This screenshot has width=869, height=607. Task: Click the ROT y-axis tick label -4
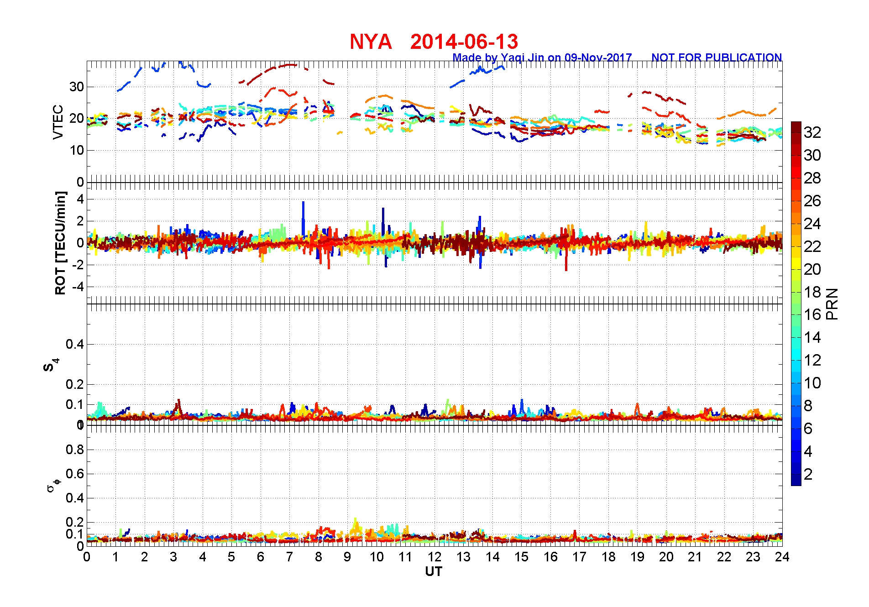tap(78, 287)
